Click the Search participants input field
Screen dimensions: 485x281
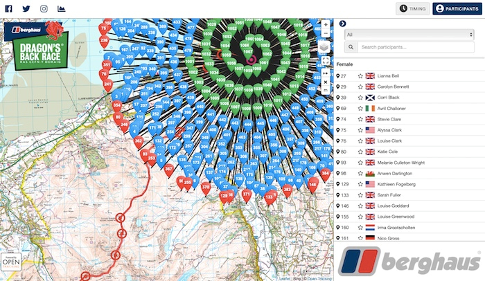click(x=416, y=47)
